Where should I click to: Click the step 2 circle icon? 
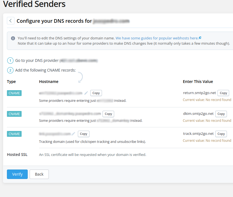(x=10, y=70)
